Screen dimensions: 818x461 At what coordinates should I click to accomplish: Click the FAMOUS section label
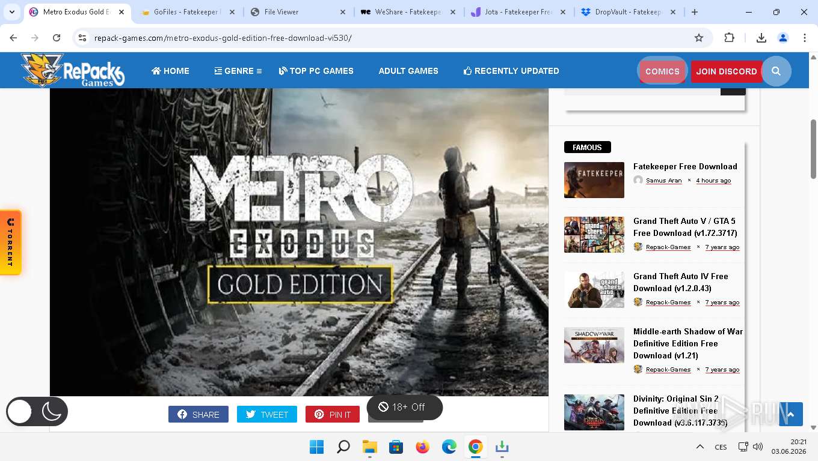587,147
